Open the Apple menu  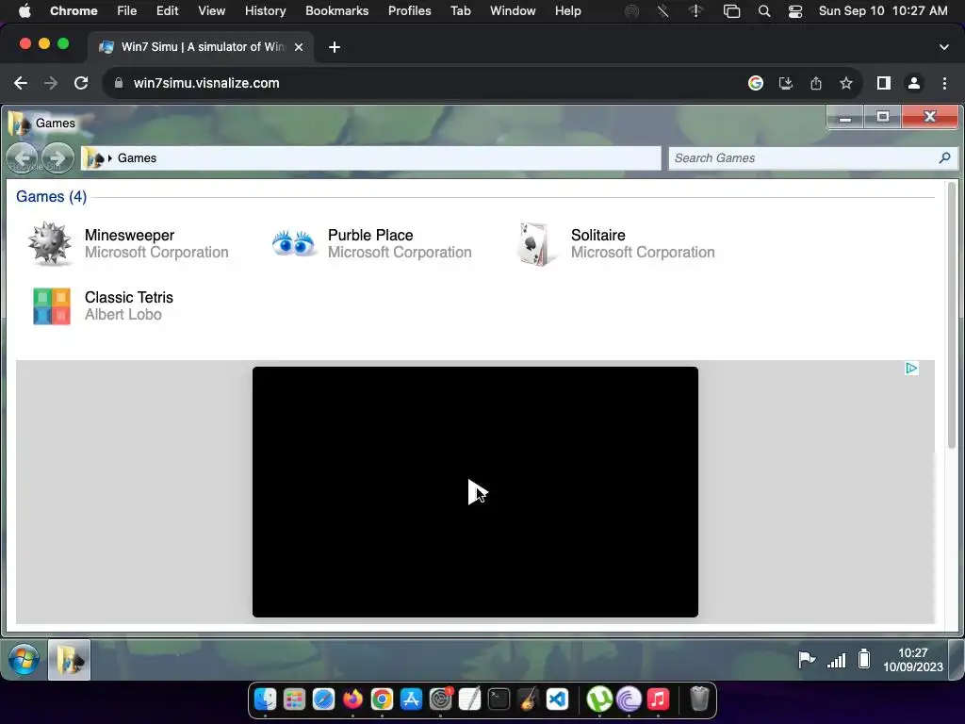pyautogui.click(x=25, y=11)
